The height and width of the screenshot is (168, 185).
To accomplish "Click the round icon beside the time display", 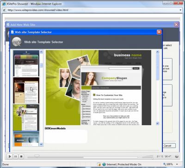I will pyautogui.click(x=177, y=156).
